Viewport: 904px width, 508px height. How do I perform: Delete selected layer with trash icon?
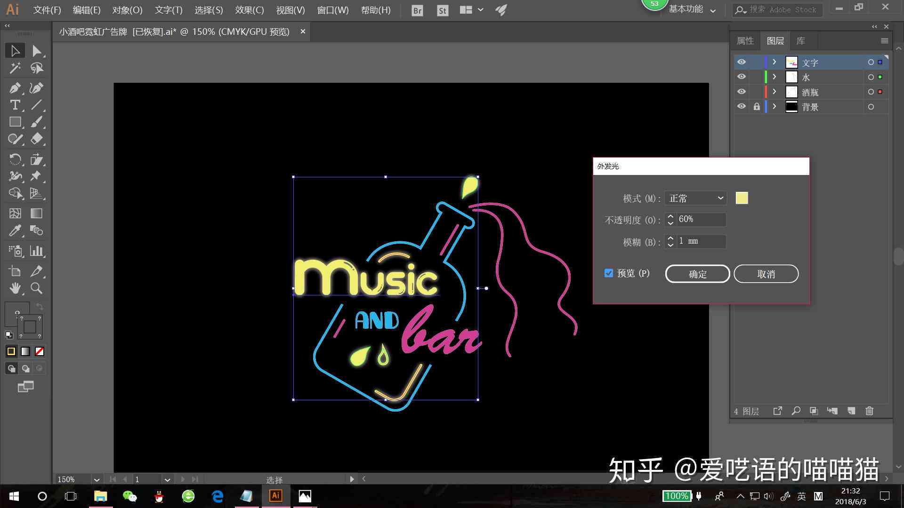[x=869, y=411]
